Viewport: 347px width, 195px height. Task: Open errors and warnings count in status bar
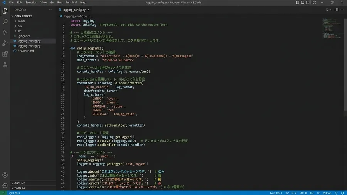[14, 193]
